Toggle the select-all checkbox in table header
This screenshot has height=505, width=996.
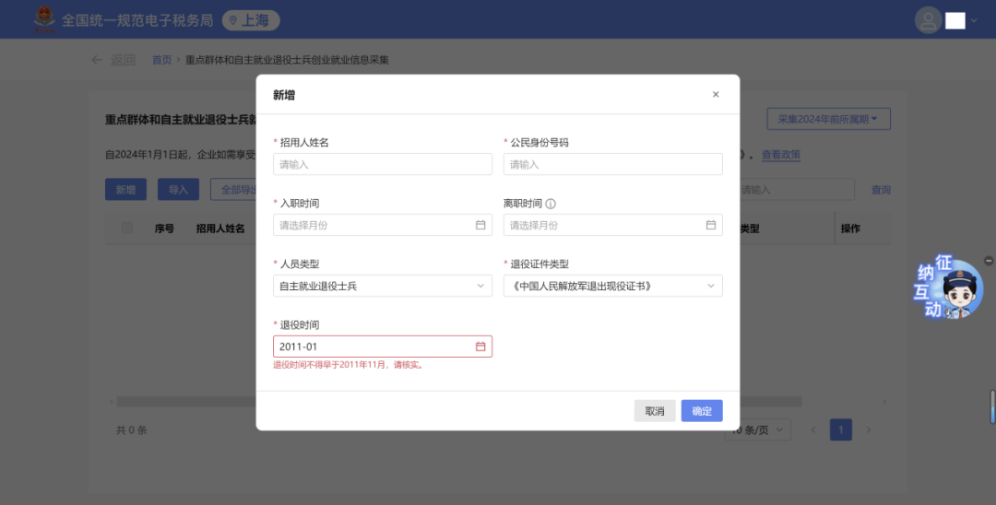pyautogui.click(x=127, y=228)
